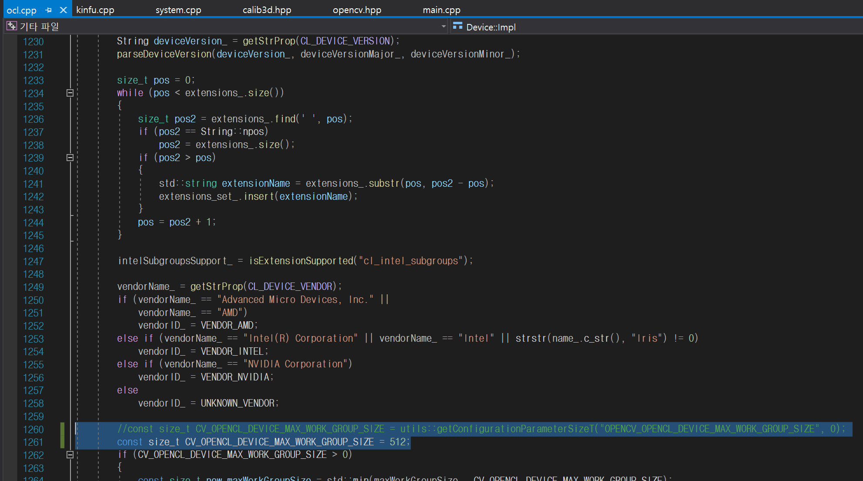Click CL_DEVICE_VENDOR on line 1249
The width and height of the screenshot is (863, 481).
290,286
